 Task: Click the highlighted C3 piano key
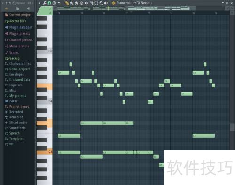pos(45,152)
